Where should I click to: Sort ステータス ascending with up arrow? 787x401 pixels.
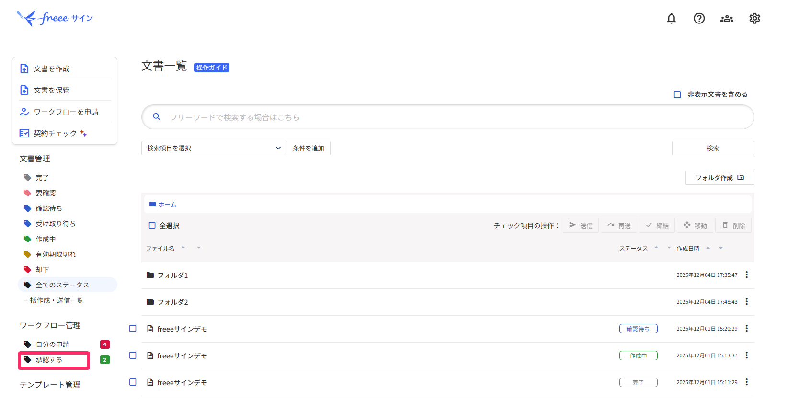(656, 248)
